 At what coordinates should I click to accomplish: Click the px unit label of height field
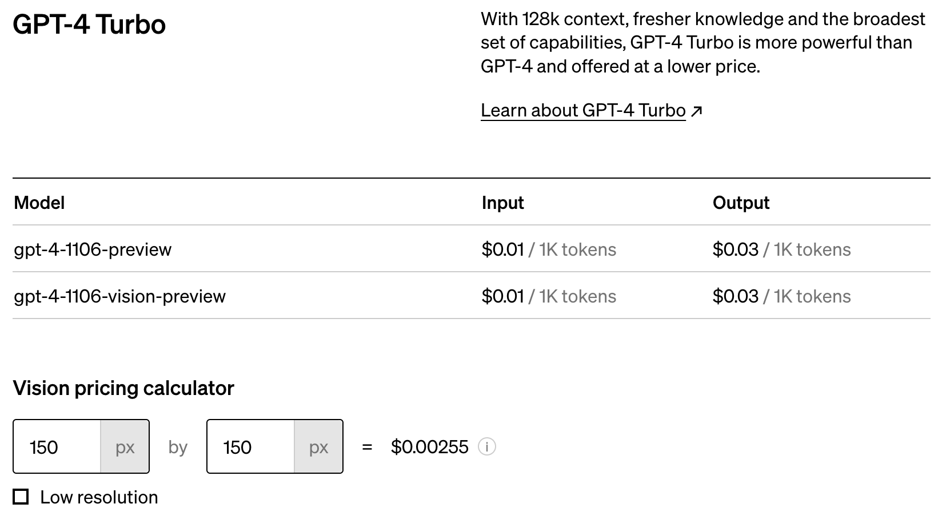318,447
